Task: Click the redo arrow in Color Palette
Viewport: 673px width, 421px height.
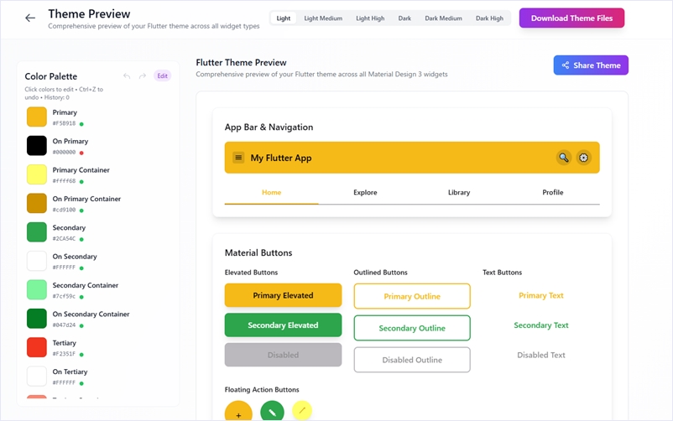Action: [143, 76]
